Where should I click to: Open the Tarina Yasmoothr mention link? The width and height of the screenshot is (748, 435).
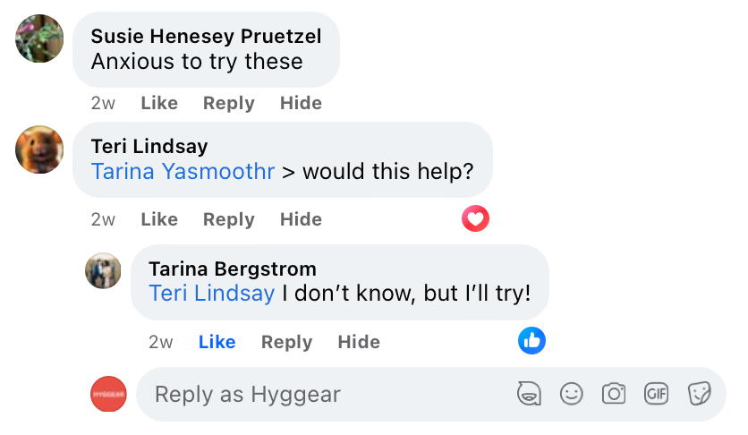[183, 172]
